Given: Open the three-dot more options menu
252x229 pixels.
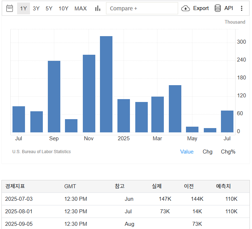Looking at the screenshot, I should pyautogui.click(x=242, y=8).
